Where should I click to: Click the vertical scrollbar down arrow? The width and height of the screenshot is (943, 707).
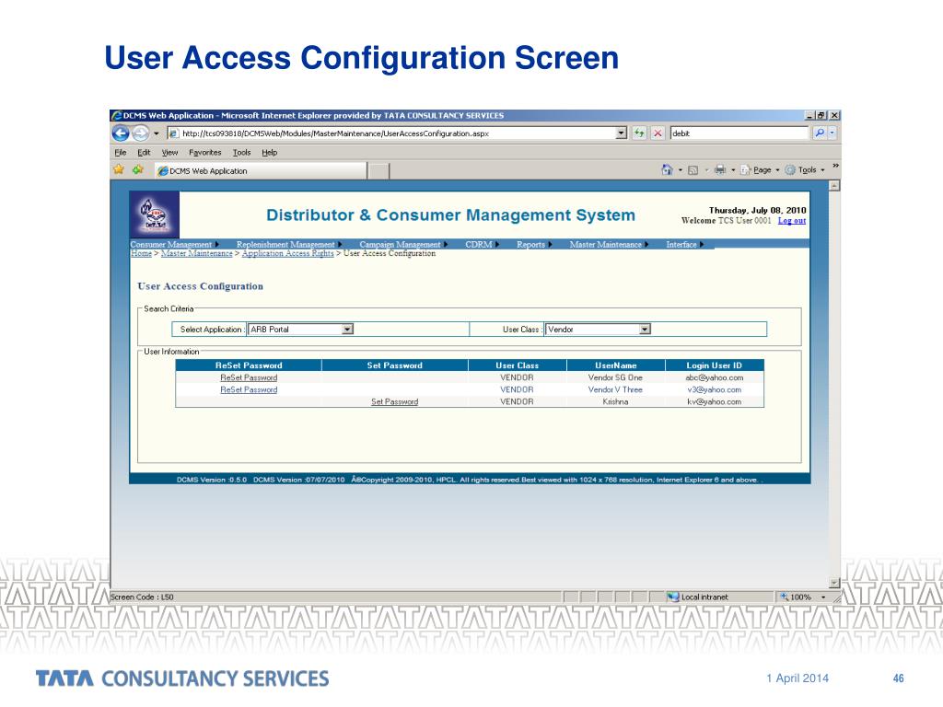click(x=834, y=583)
